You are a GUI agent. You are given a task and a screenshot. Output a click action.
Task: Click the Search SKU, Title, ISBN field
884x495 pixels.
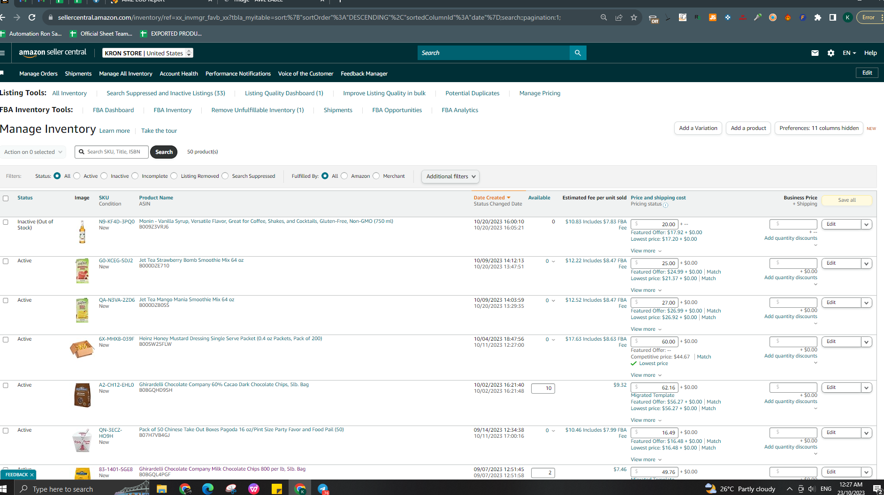point(112,152)
